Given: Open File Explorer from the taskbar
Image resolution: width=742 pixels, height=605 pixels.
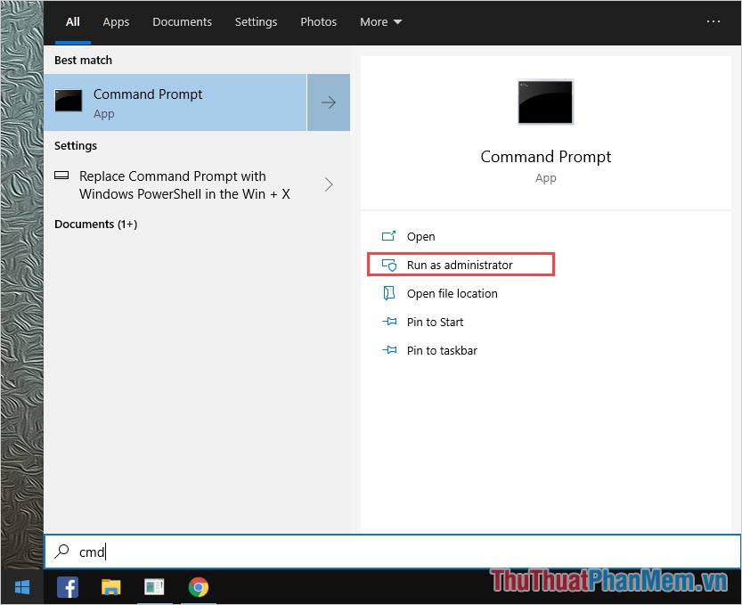Looking at the screenshot, I should pos(110,587).
